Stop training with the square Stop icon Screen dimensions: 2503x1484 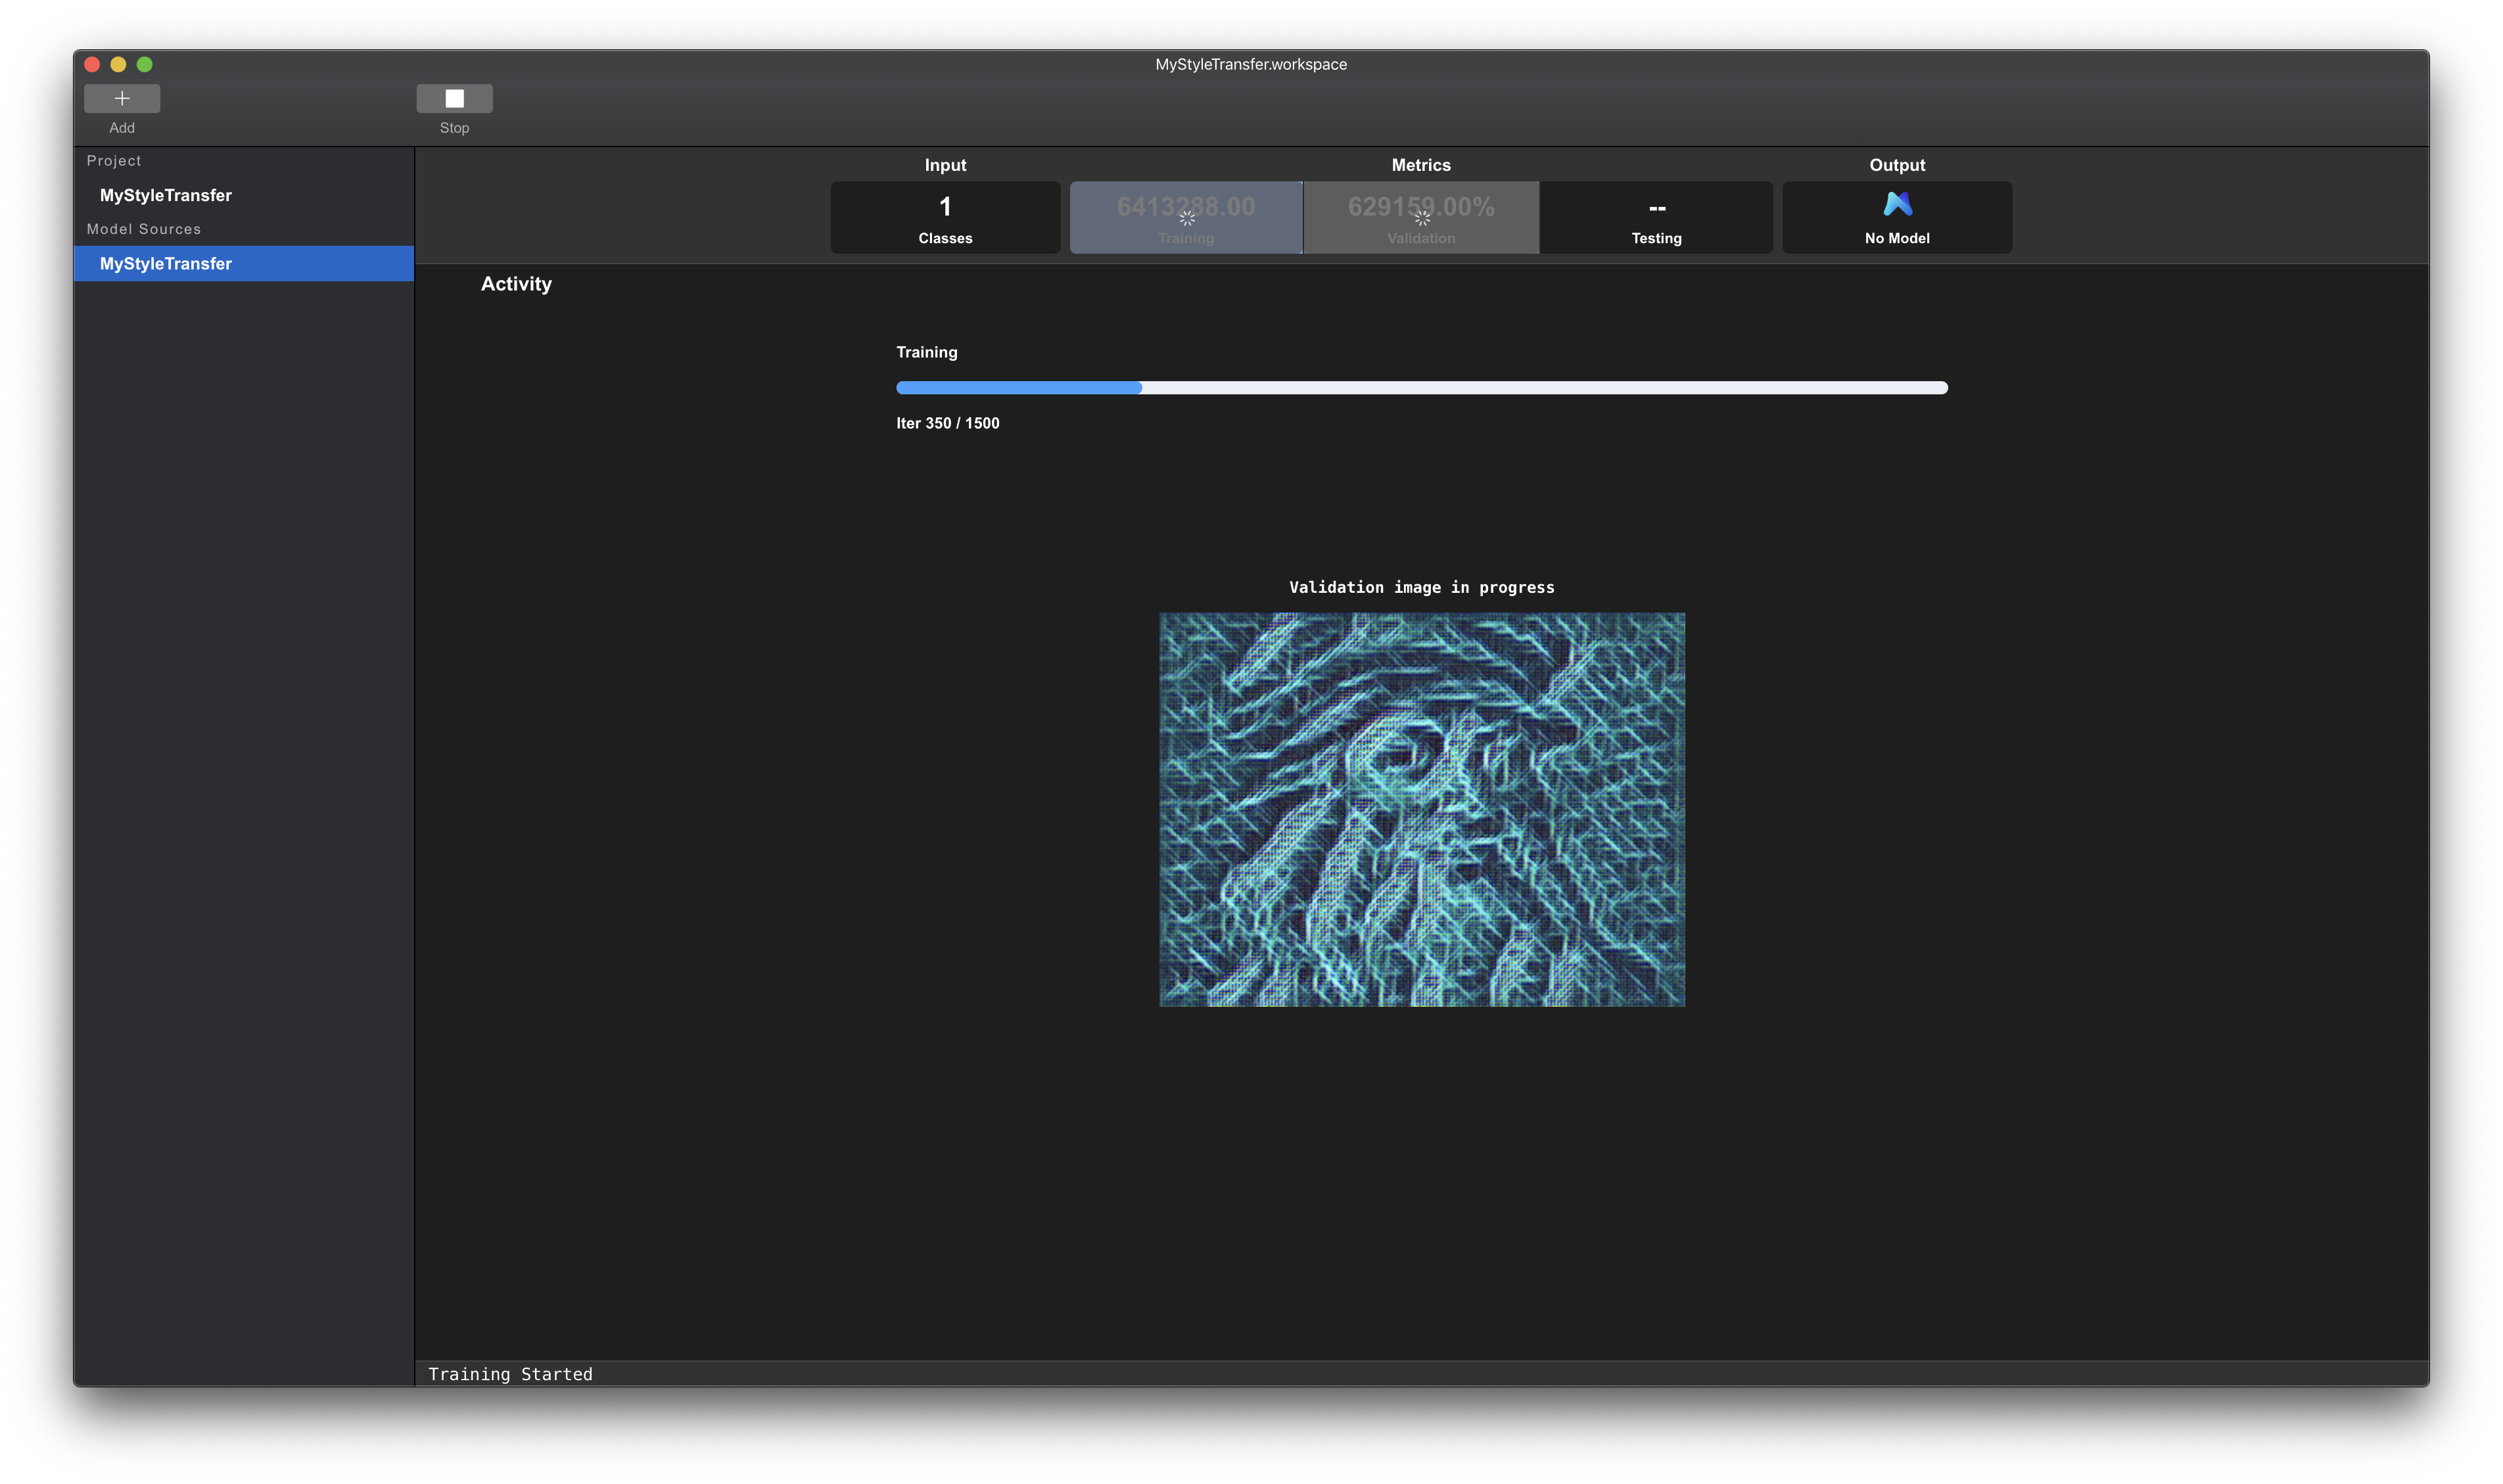click(x=454, y=98)
